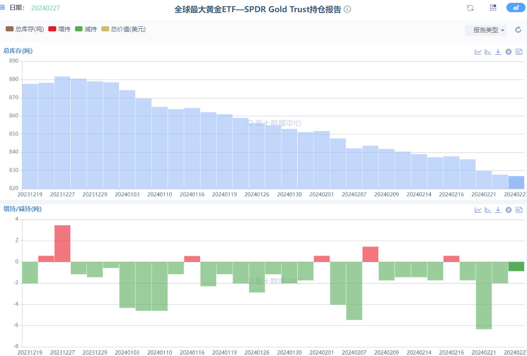Select the line chart icon above 增持/减持 panel
Screen dimensions: 527x356
pyautogui.click(x=478, y=210)
